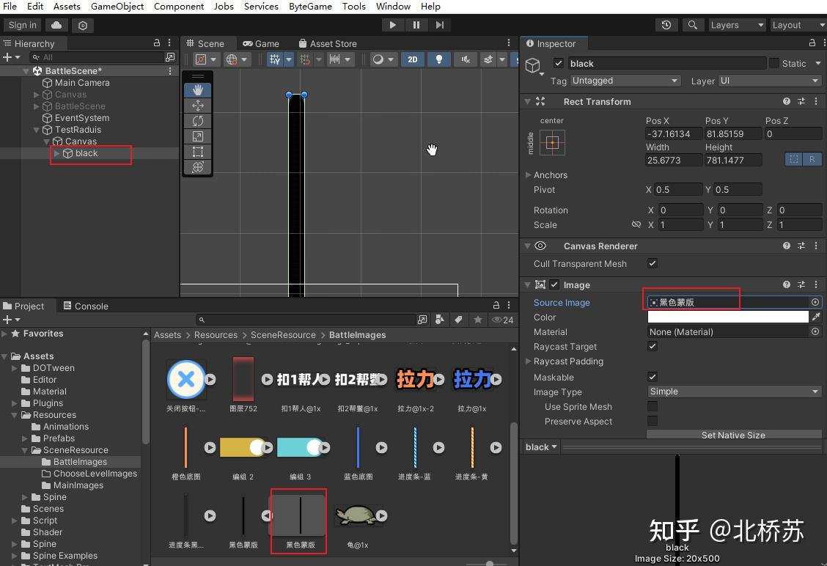Enable Use Sprite Mesh checkbox

(x=653, y=406)
